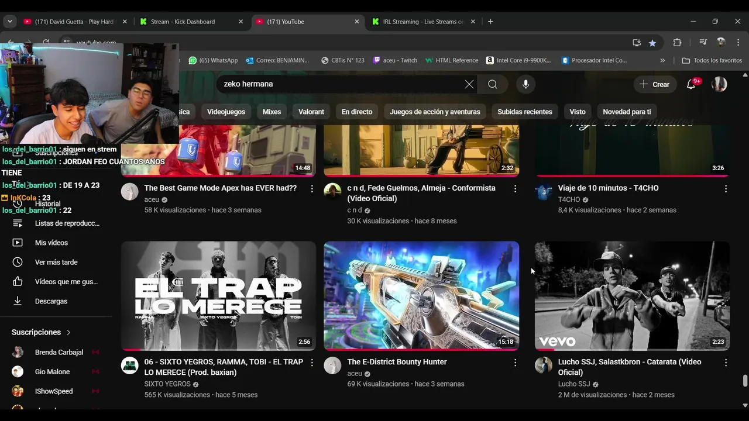749x421 pixels.
Task: Select the Subidas recientes chip
Action: 525,112
